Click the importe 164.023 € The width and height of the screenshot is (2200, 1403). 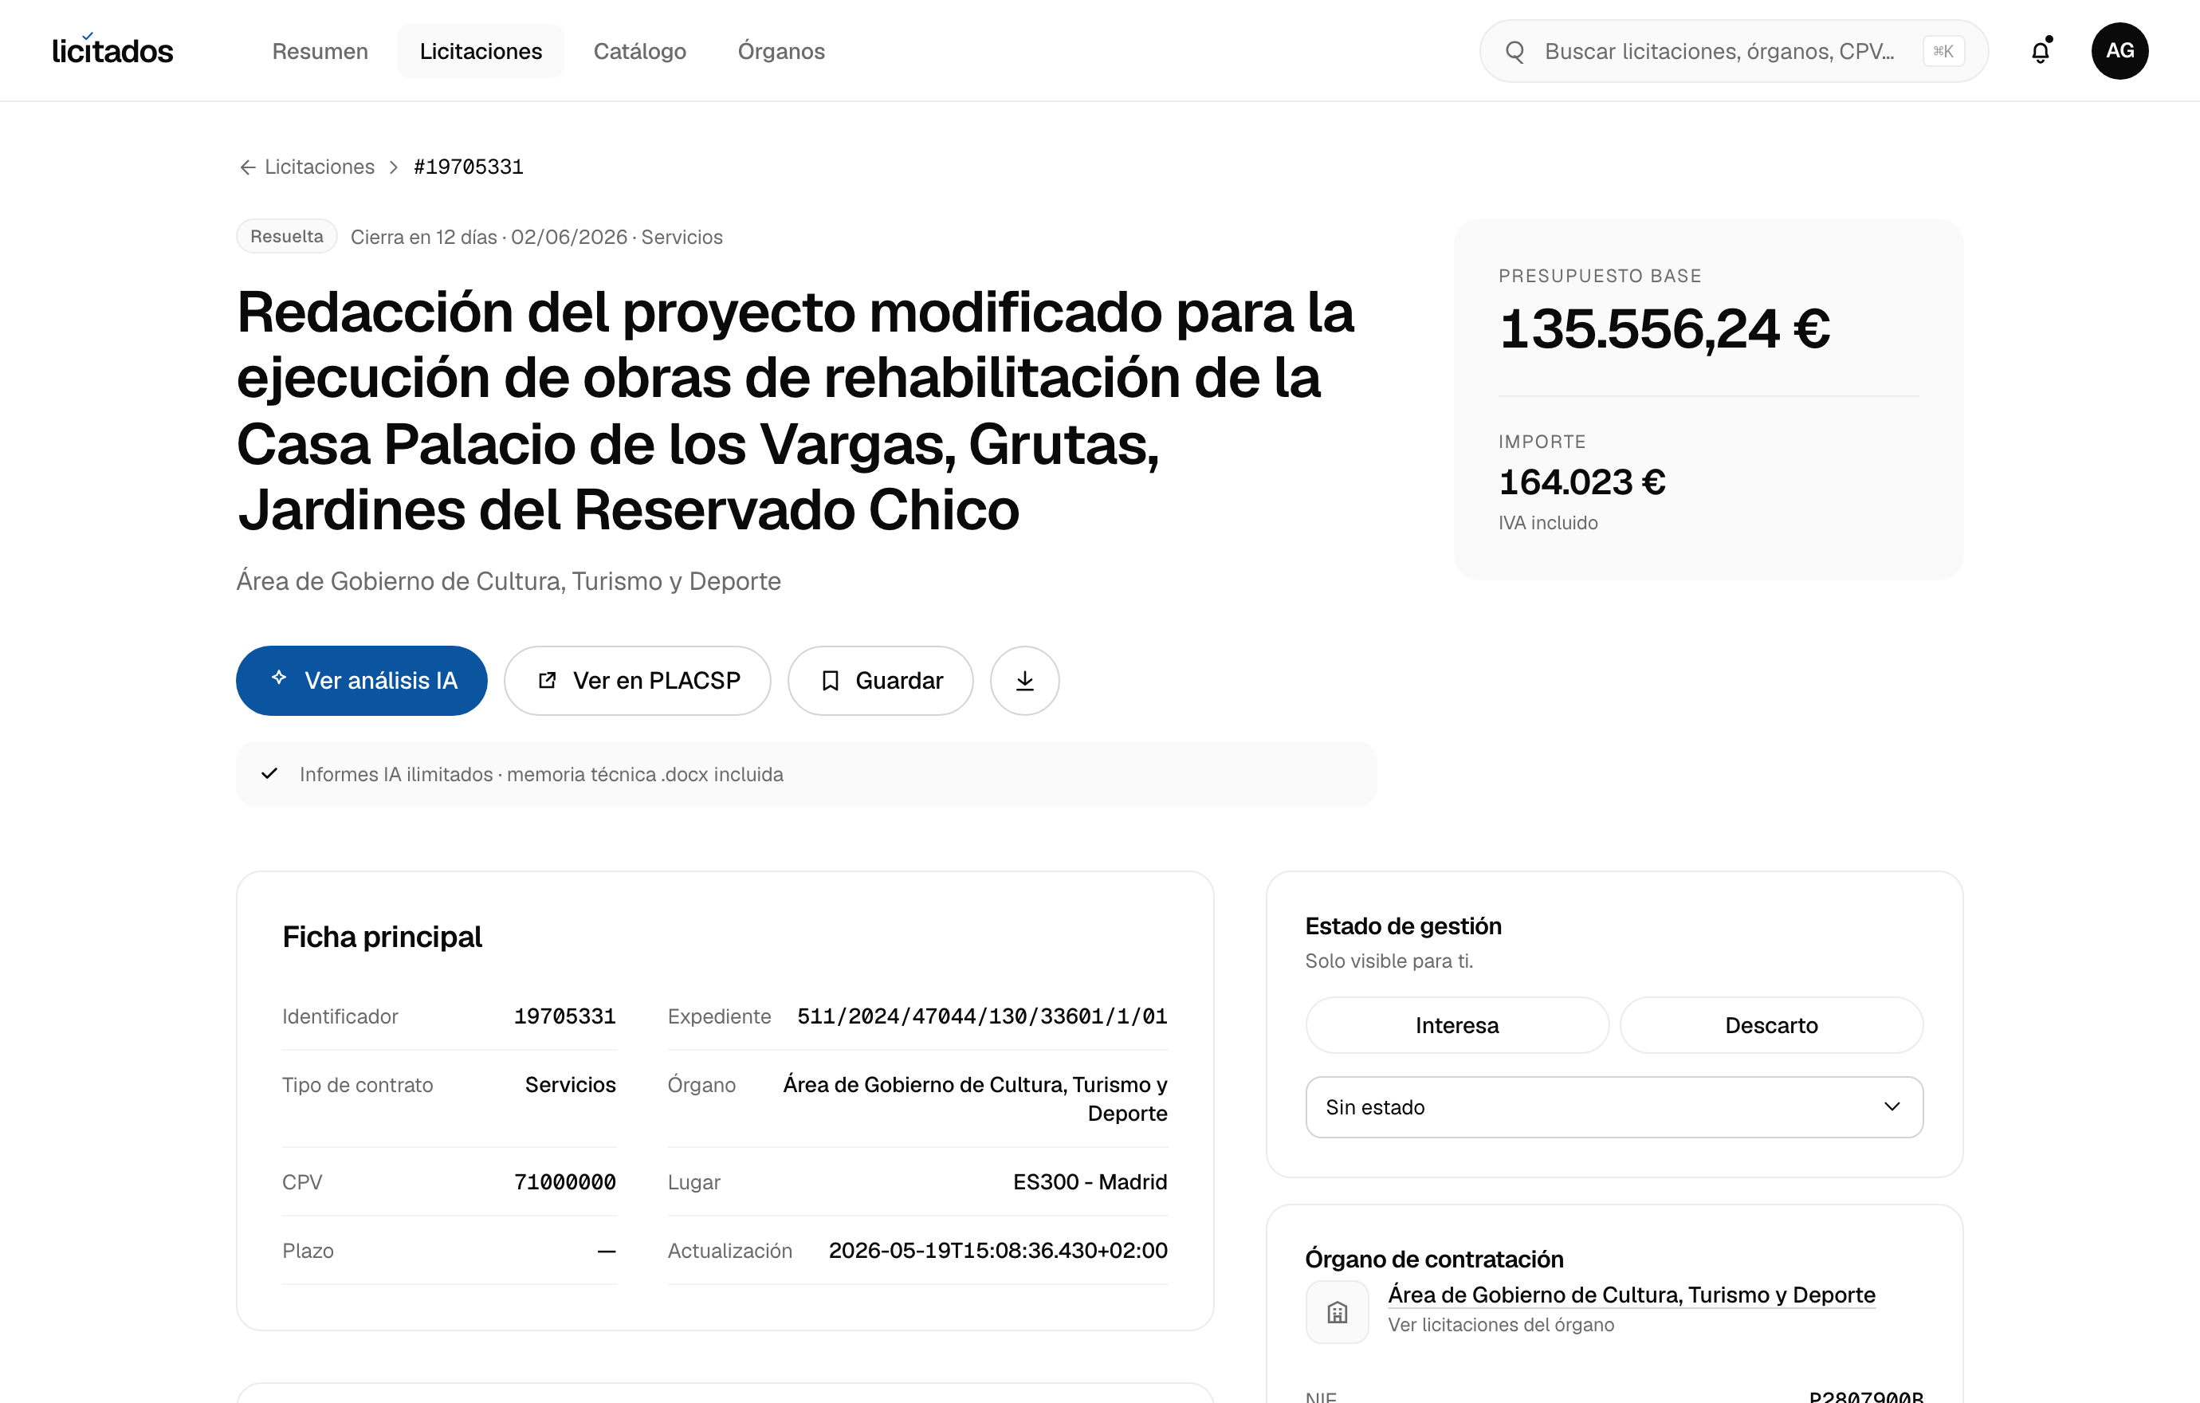pos(1581,481)
